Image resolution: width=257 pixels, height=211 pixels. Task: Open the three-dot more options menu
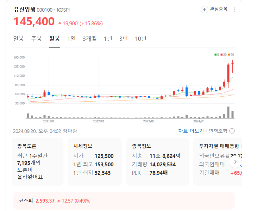234,9
